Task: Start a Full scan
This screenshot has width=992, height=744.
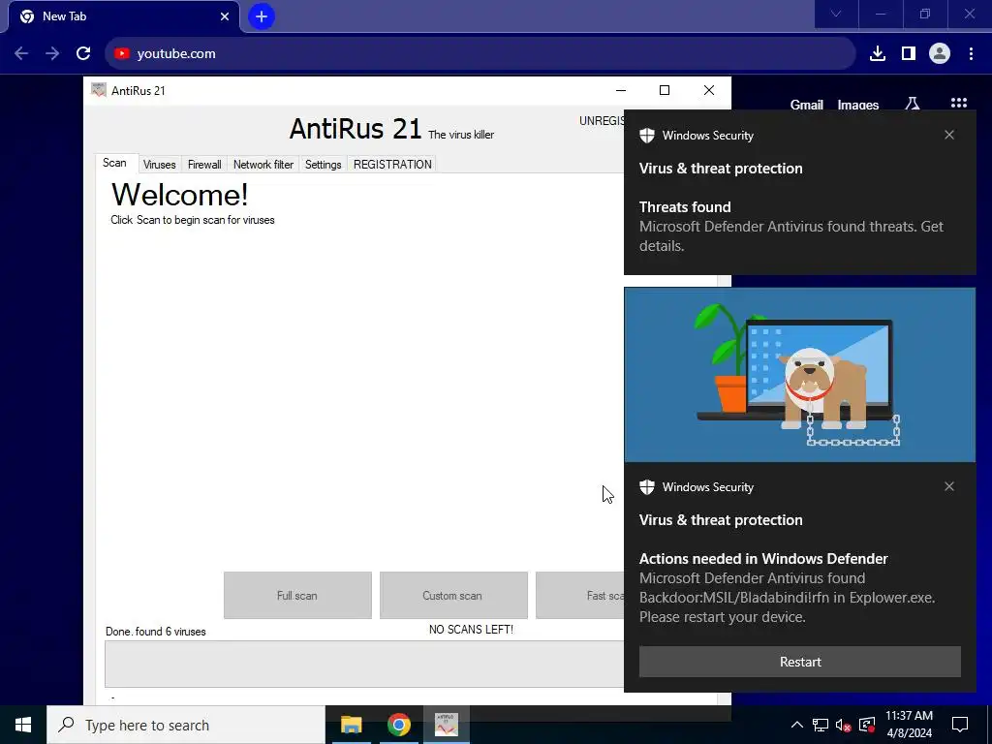Action: coord(297,596)
